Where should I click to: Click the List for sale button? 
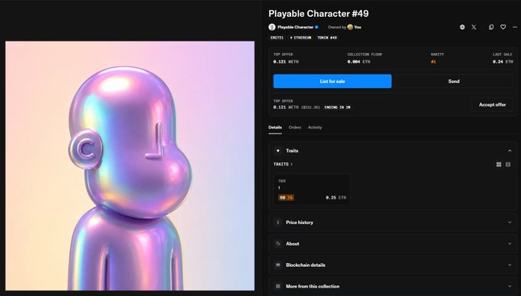click(x=333, y=81)
